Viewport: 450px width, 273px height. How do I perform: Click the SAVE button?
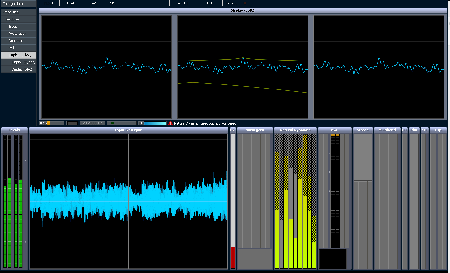tap(93, 3)
